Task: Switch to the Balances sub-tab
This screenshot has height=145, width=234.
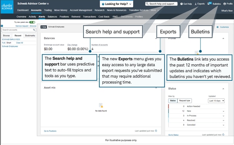Action: pos(52,17)
